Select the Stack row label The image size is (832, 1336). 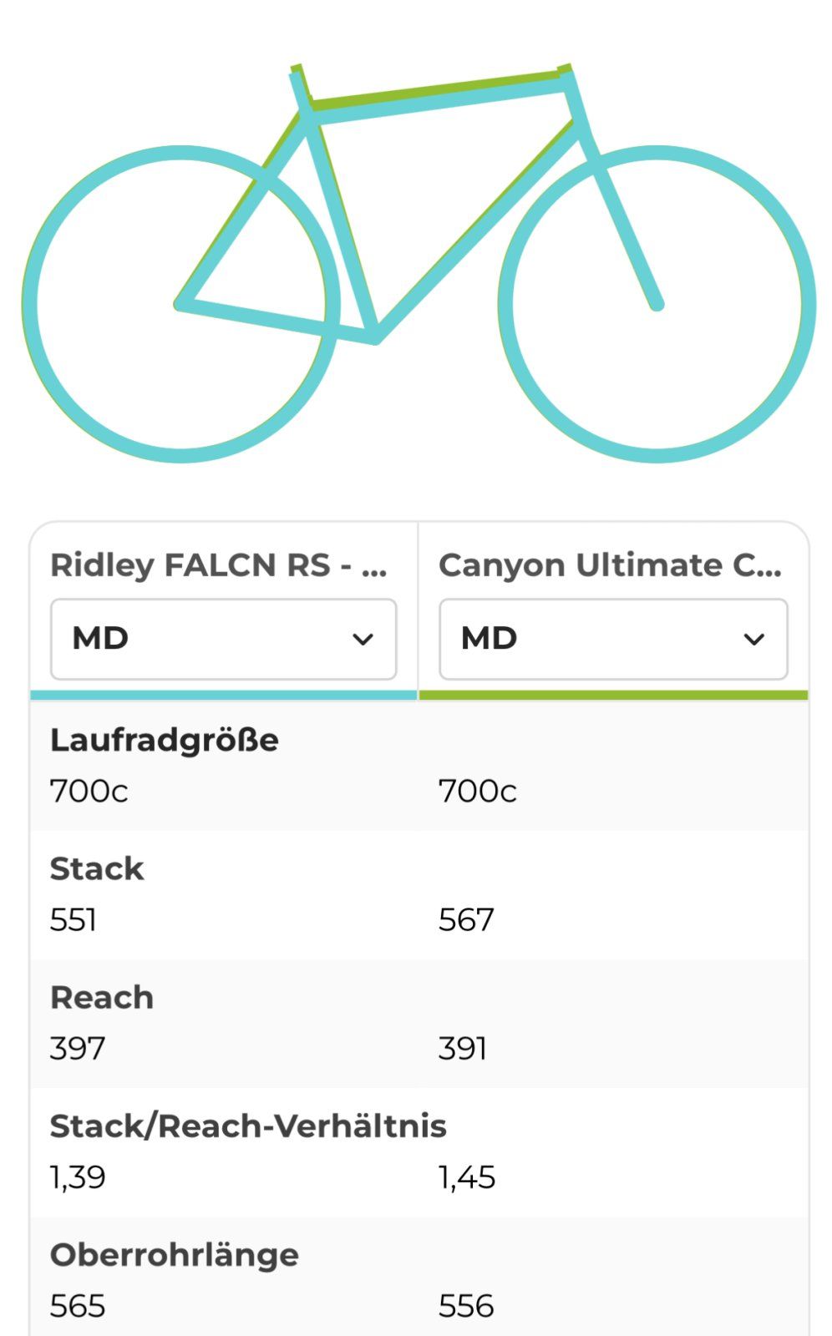[97, 868]
